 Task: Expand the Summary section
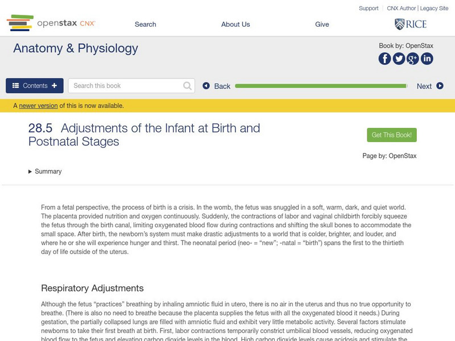point(45,172)
